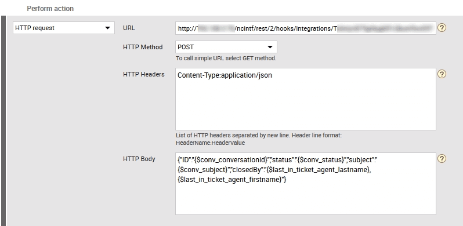This screenshot has width=463, height=226.
Task: Open the HTTP Method POST dropdown
Action: (226, 47)
